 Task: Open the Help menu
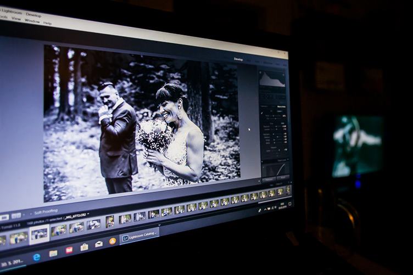(x=48, y=23)
